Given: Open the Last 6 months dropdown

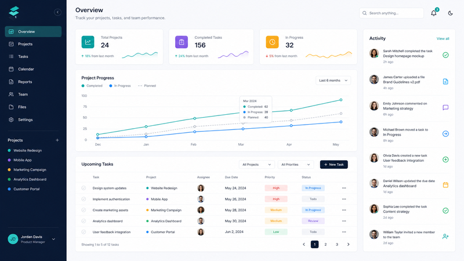Looking at the screenshot, I should pyautogui.click(x=333, y=81).
